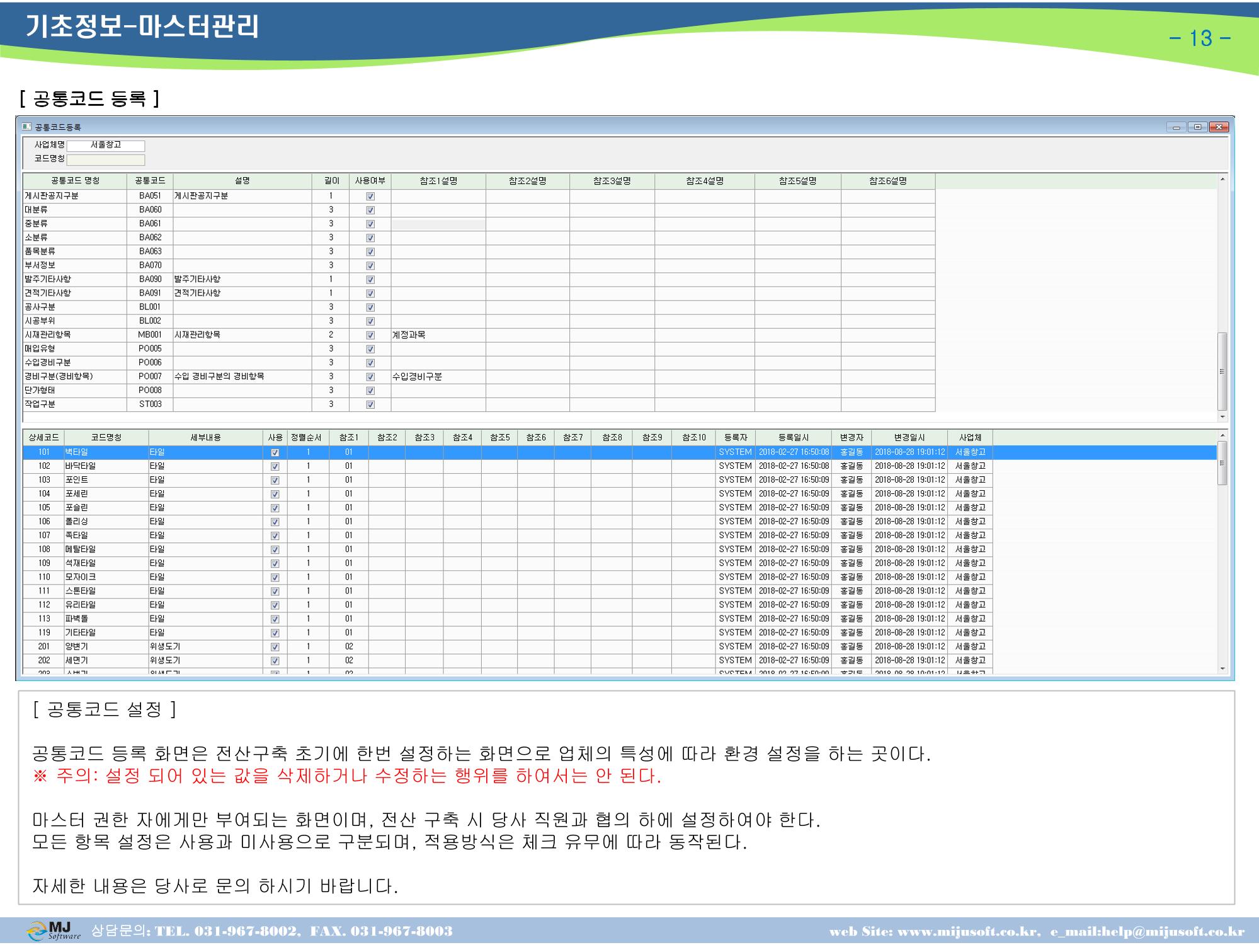
Task: Click the 정렬순서 column header
Action: coord(308,438)
